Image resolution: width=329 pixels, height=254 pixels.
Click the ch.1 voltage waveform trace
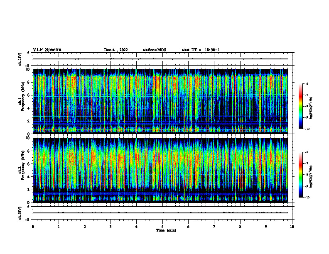160,59
